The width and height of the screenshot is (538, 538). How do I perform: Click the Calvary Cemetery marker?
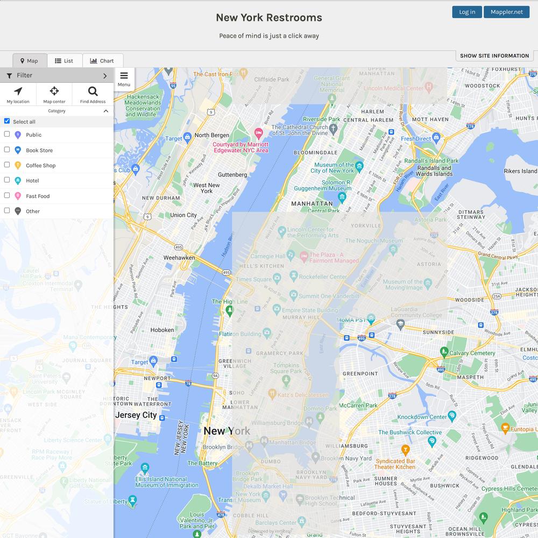pos(444,352)
